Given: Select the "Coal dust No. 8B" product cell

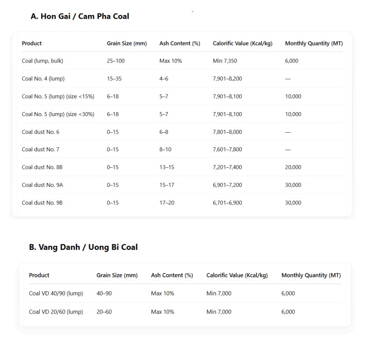Looking at the screenshot, I should coord(42,167).
